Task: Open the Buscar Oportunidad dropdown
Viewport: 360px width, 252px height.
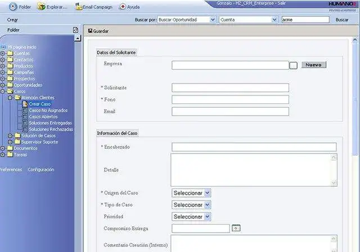Action: pyautogui.click(x=213, y=20)
